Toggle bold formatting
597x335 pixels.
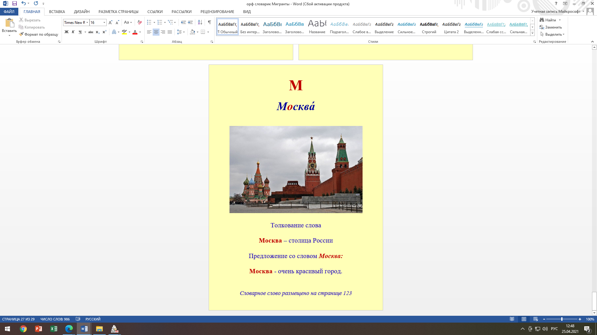[x=66, y=32]
